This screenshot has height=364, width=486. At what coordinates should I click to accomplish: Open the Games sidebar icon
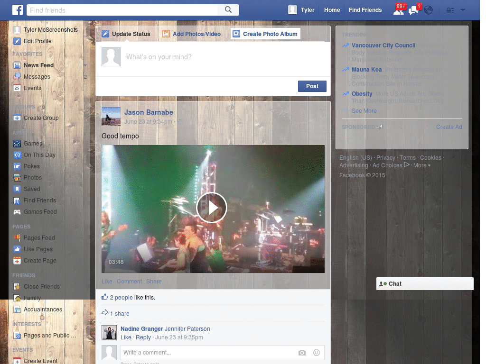pyautogui.click(x=17, y=144)
